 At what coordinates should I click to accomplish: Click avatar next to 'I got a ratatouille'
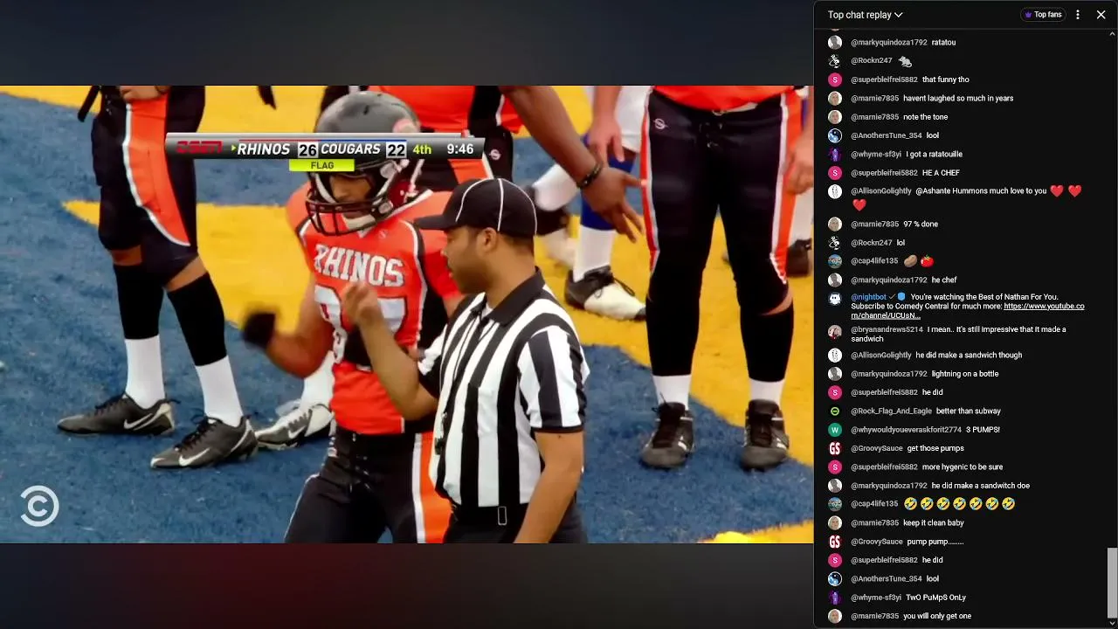(x=835, y=154)
